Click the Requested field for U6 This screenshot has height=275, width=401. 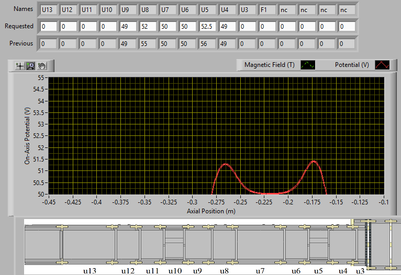pyautogui.click(x=188, y=27)
